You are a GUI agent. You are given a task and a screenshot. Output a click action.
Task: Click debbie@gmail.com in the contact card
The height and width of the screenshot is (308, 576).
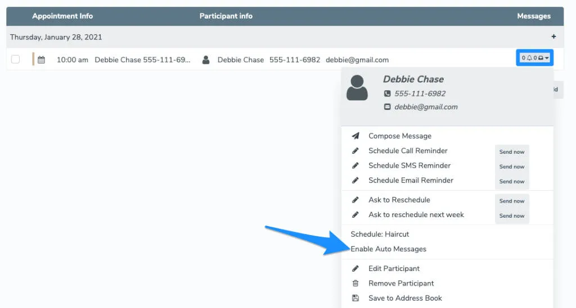coord(426,107)
